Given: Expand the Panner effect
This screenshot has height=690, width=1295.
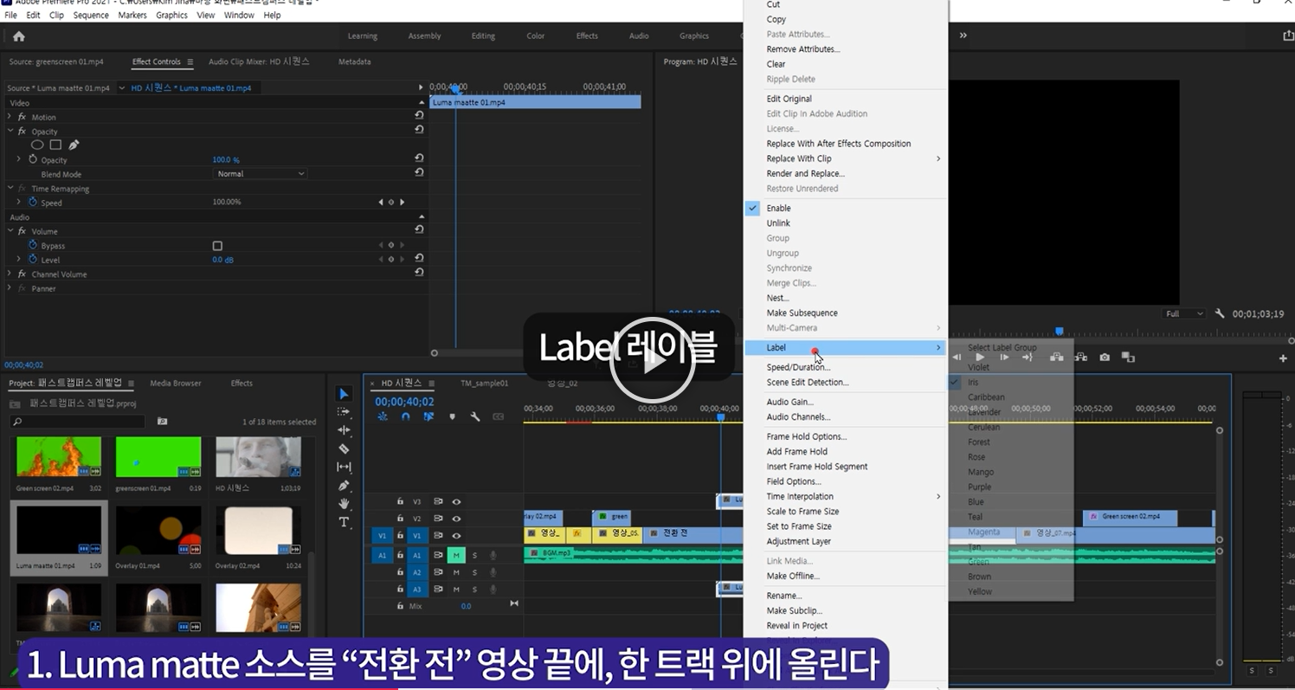Looking at the screenshot, I should (x=10, y=288).
